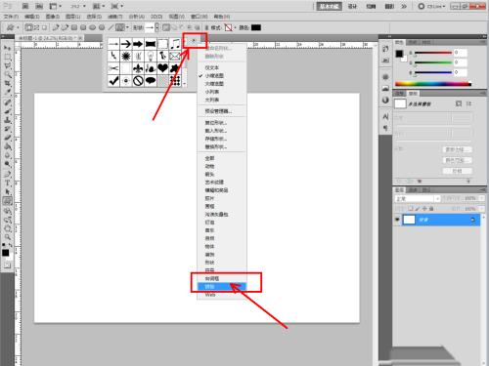The height and width of the screenshot is (366, 489).
Task: Open the shape picker flyout menu arrow
Action: click(x=194, y=41)
